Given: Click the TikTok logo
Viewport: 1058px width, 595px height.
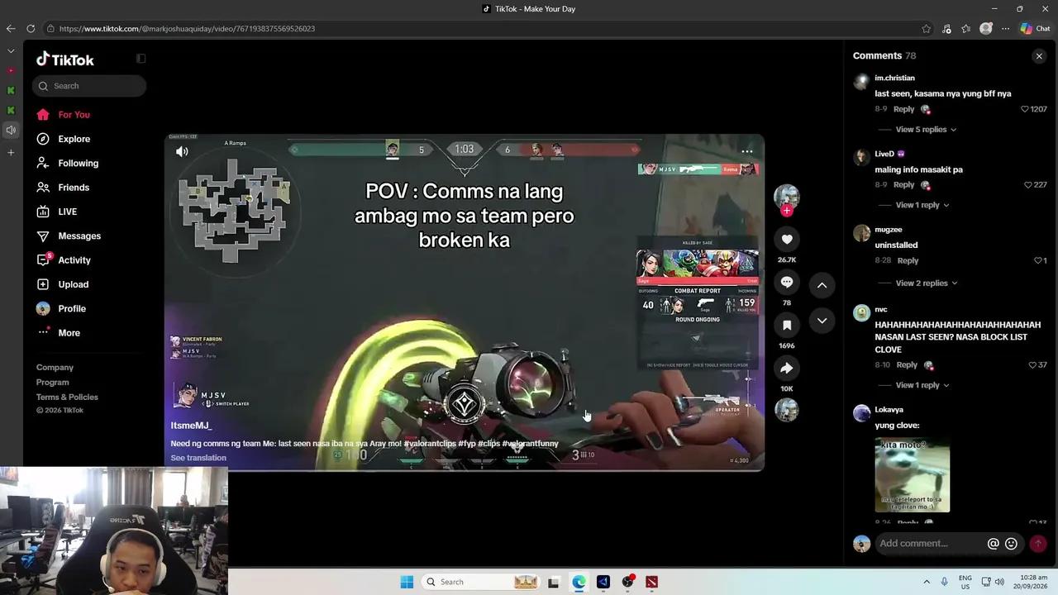Looking at the screenshot, I should coord(65,59).
